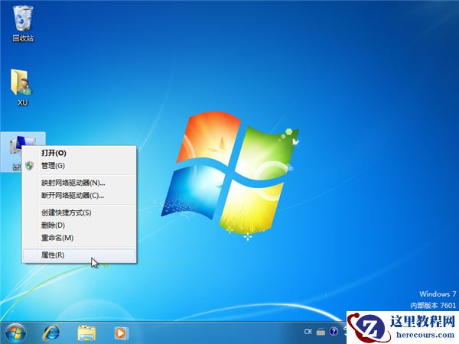Screen dimensions: 459x344
Task: Open Windows Explorer folder taskbar icon
Action: pos(86,333)
